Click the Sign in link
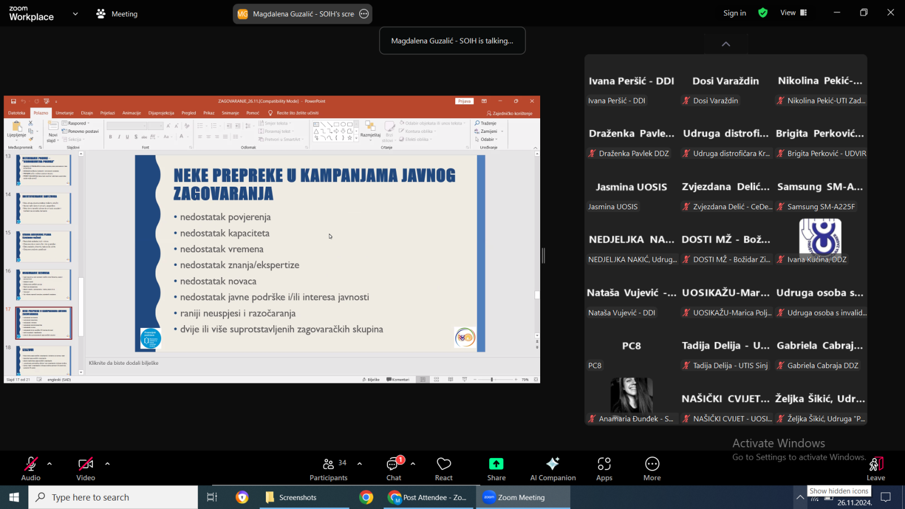Viewport: 905px width, 509px height. (x=735, y=13)
